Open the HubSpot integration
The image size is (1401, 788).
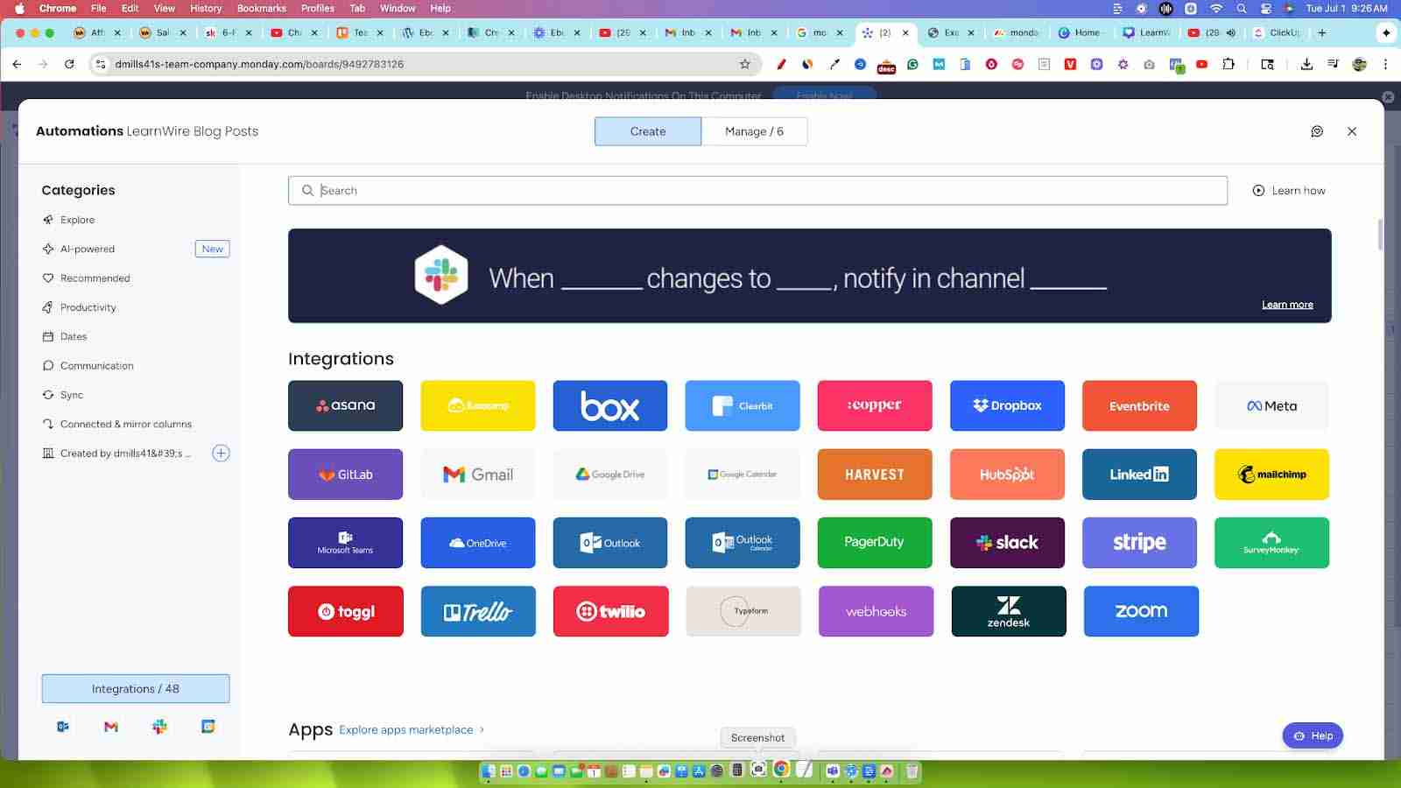1007,474
